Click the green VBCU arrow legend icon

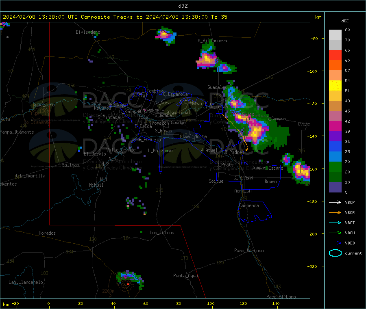335,233
